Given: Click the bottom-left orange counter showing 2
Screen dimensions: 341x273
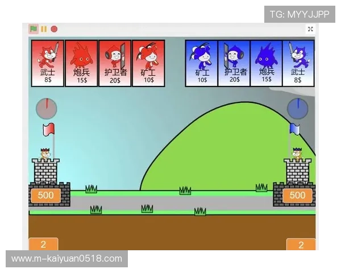Looking at the screenshot, I should (43, 245).
